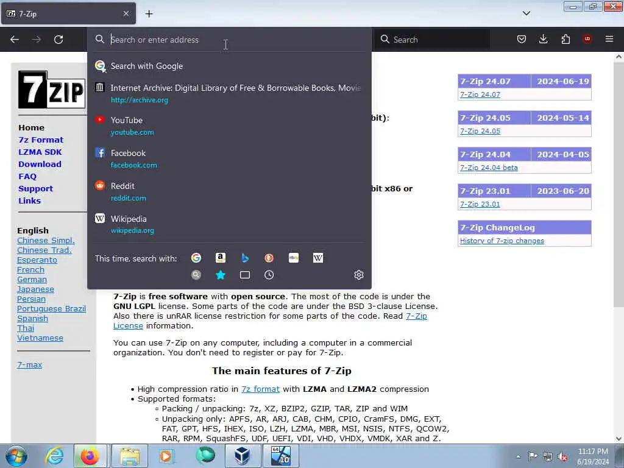Search this time with DuckDuckGo icon
This screenshot has height=468, width=624.
[x=269, y=258]
